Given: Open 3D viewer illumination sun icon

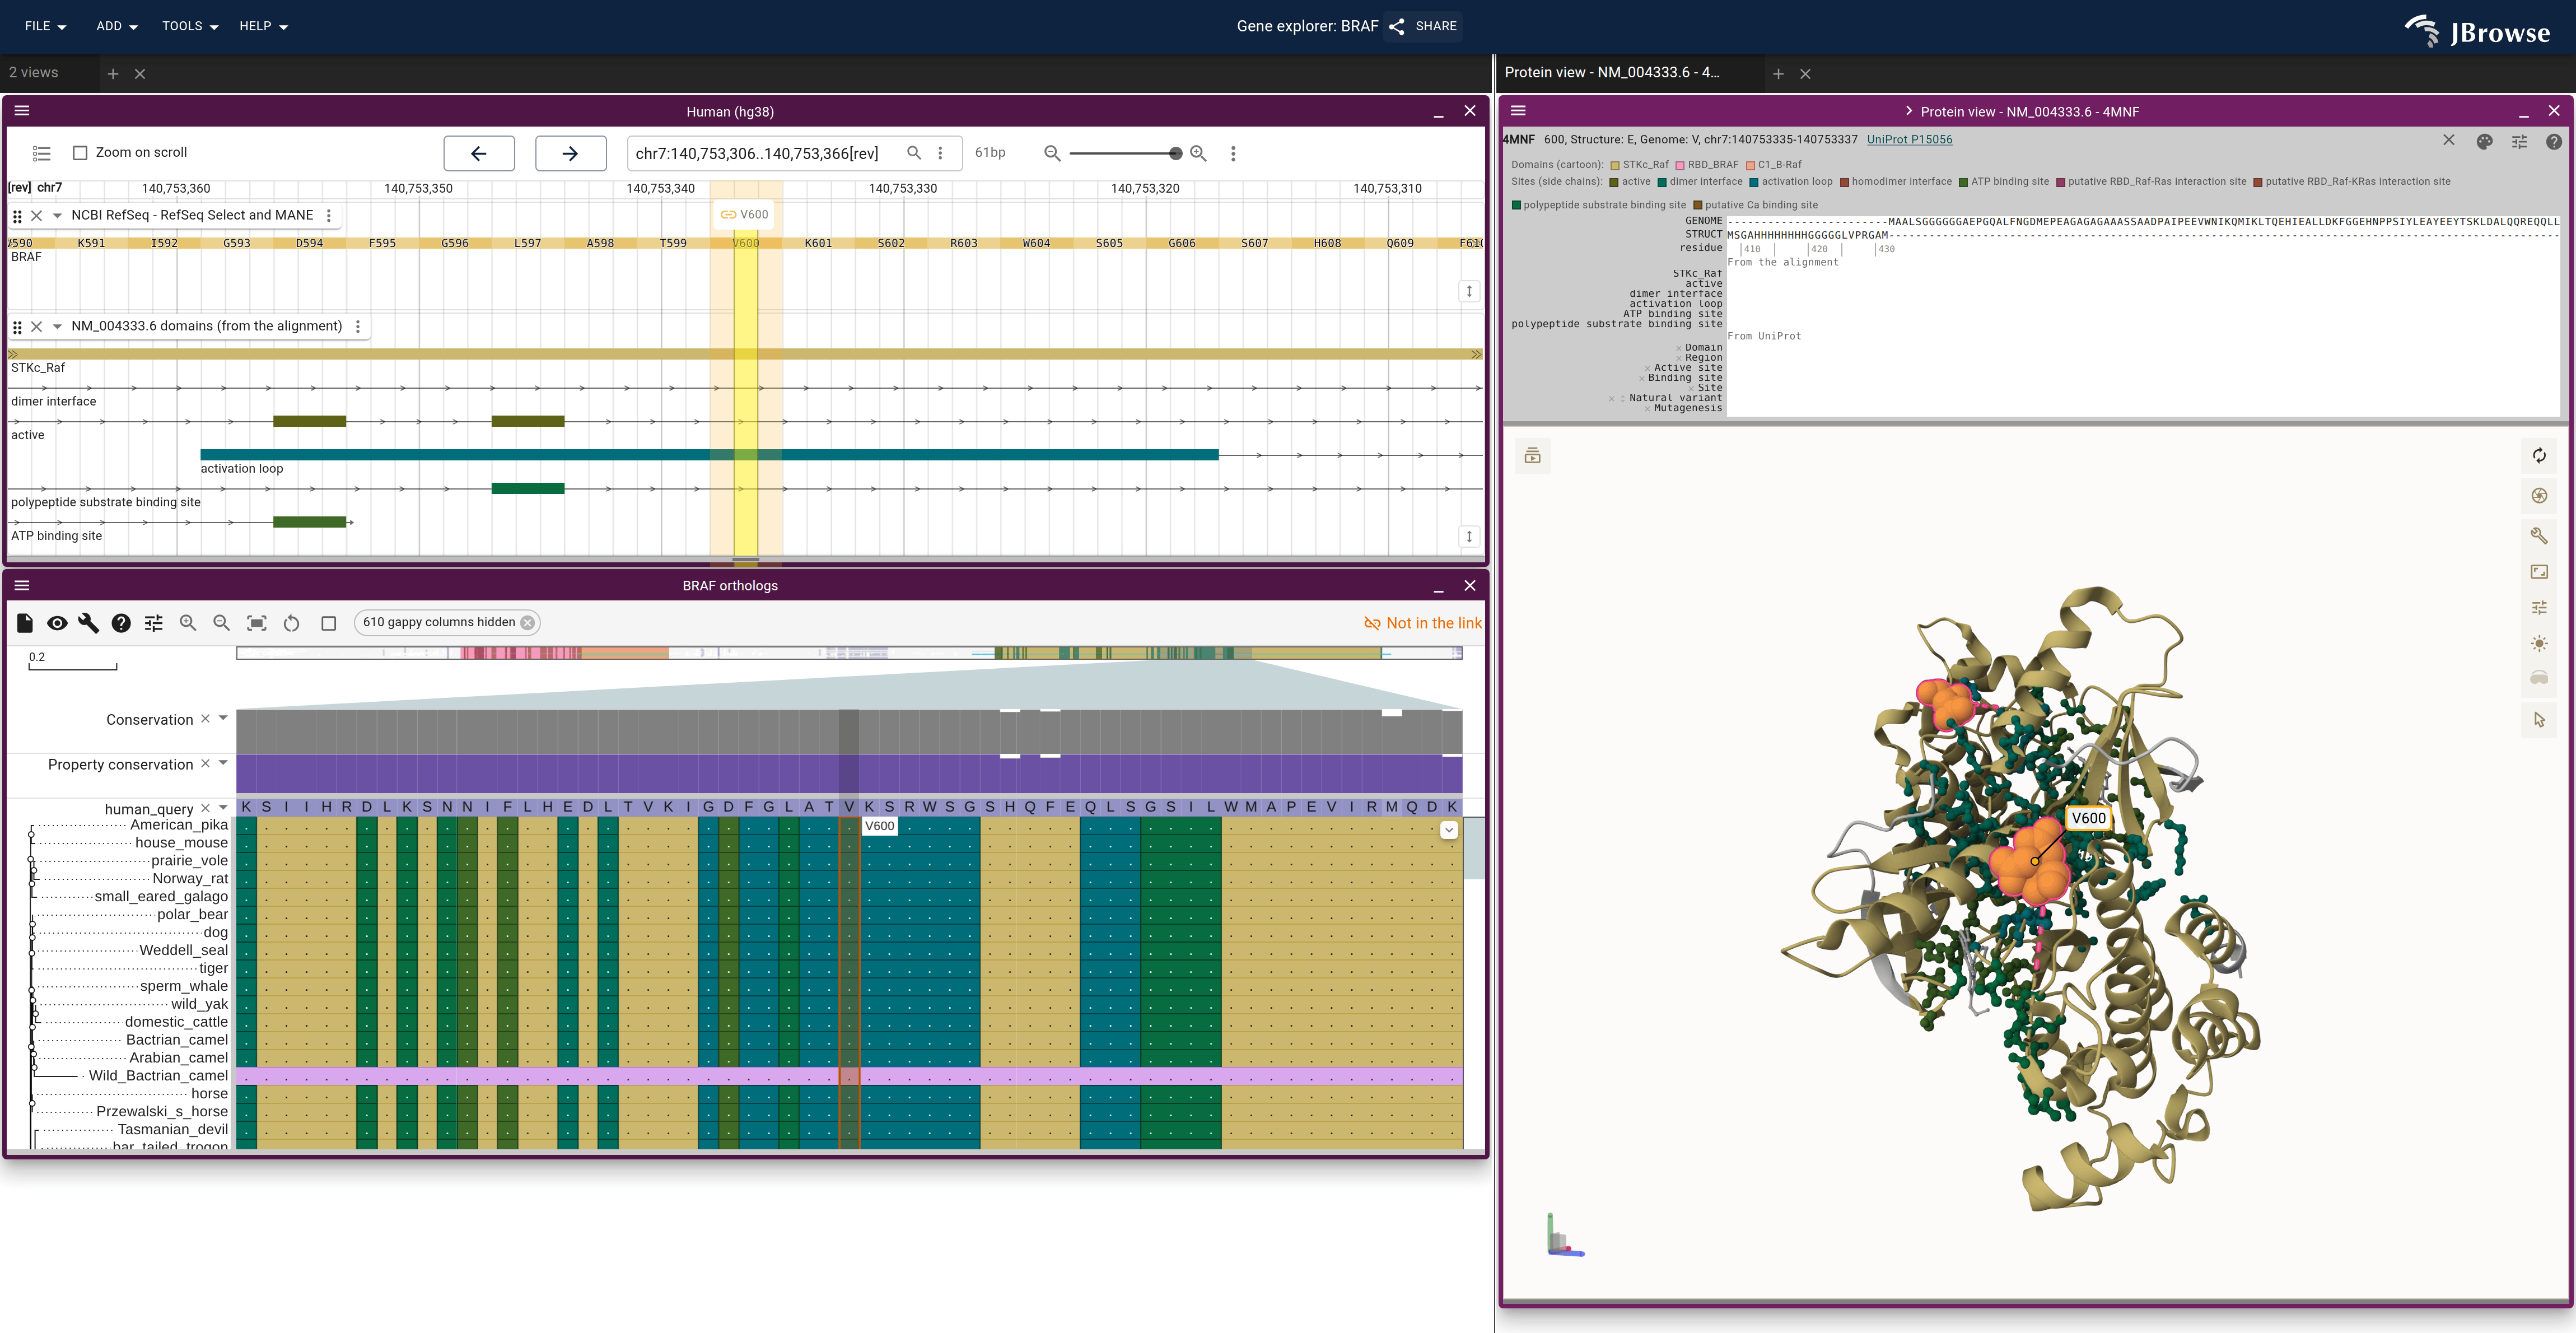Looking at the screenshot, I should click(x=2539, y=643).
